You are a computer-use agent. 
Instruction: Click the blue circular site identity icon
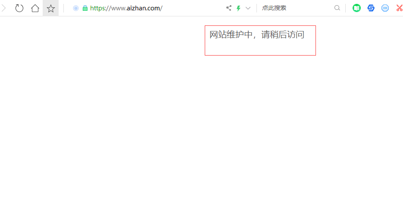[x=75, y=8]
